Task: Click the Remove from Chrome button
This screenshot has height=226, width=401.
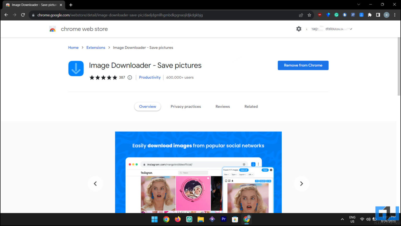Action: pos(303,65)
